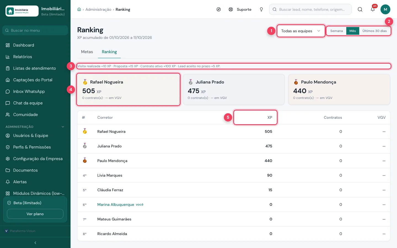Go to Listas de atendimento

pos(35,68)
